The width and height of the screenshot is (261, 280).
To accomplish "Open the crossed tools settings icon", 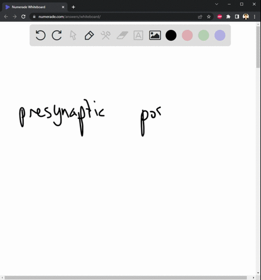I will [105, 35].
